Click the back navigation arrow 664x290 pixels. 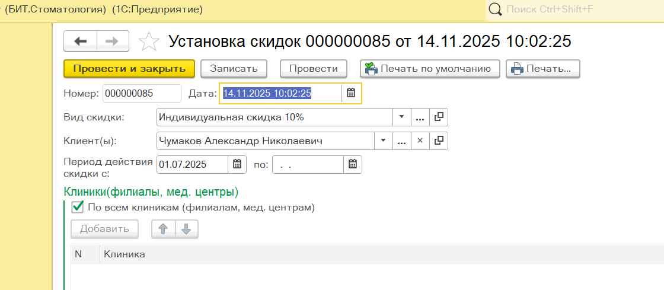pos(80,41)
